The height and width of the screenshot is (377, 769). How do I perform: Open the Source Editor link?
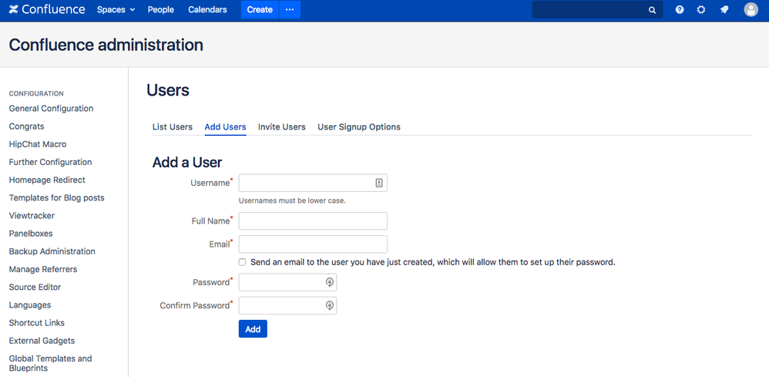click(35, 287)
